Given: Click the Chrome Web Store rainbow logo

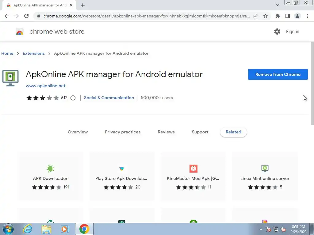Looking at the screenshot, I should coord(20,32).
